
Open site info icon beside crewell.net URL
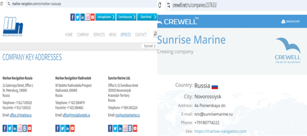tap(168, 5)
